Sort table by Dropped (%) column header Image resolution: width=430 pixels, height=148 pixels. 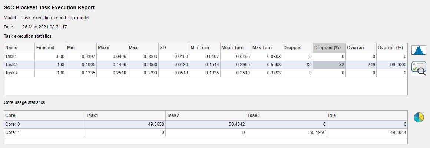(329, 48)
